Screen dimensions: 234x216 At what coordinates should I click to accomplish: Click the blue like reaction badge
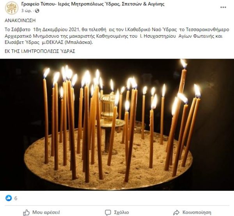click(x=9, y=198)
